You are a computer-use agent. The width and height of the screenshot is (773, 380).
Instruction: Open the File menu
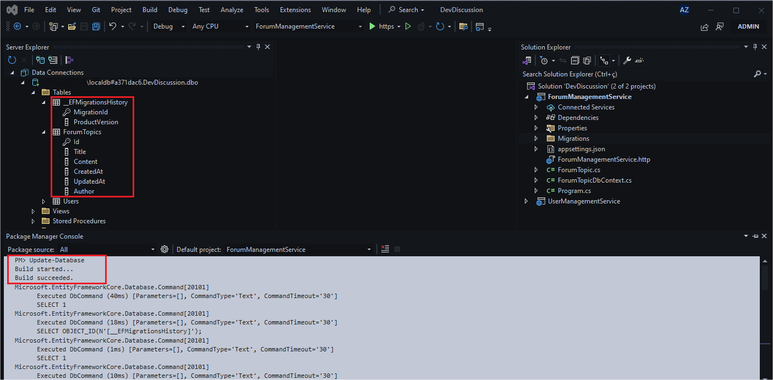point(29,10)
